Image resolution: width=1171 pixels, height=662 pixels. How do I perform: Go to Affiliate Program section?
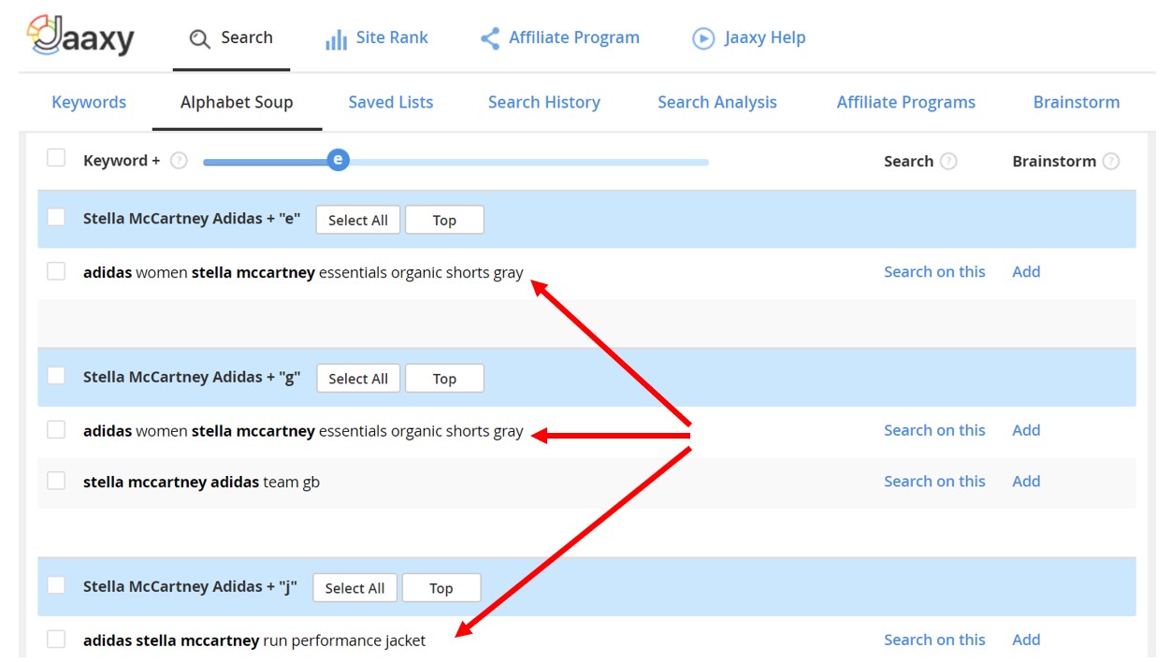[559, 38]
